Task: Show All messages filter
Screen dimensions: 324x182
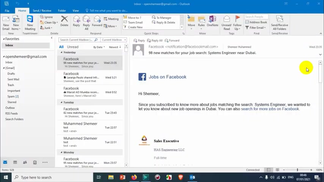Action: tap(61, 47)
